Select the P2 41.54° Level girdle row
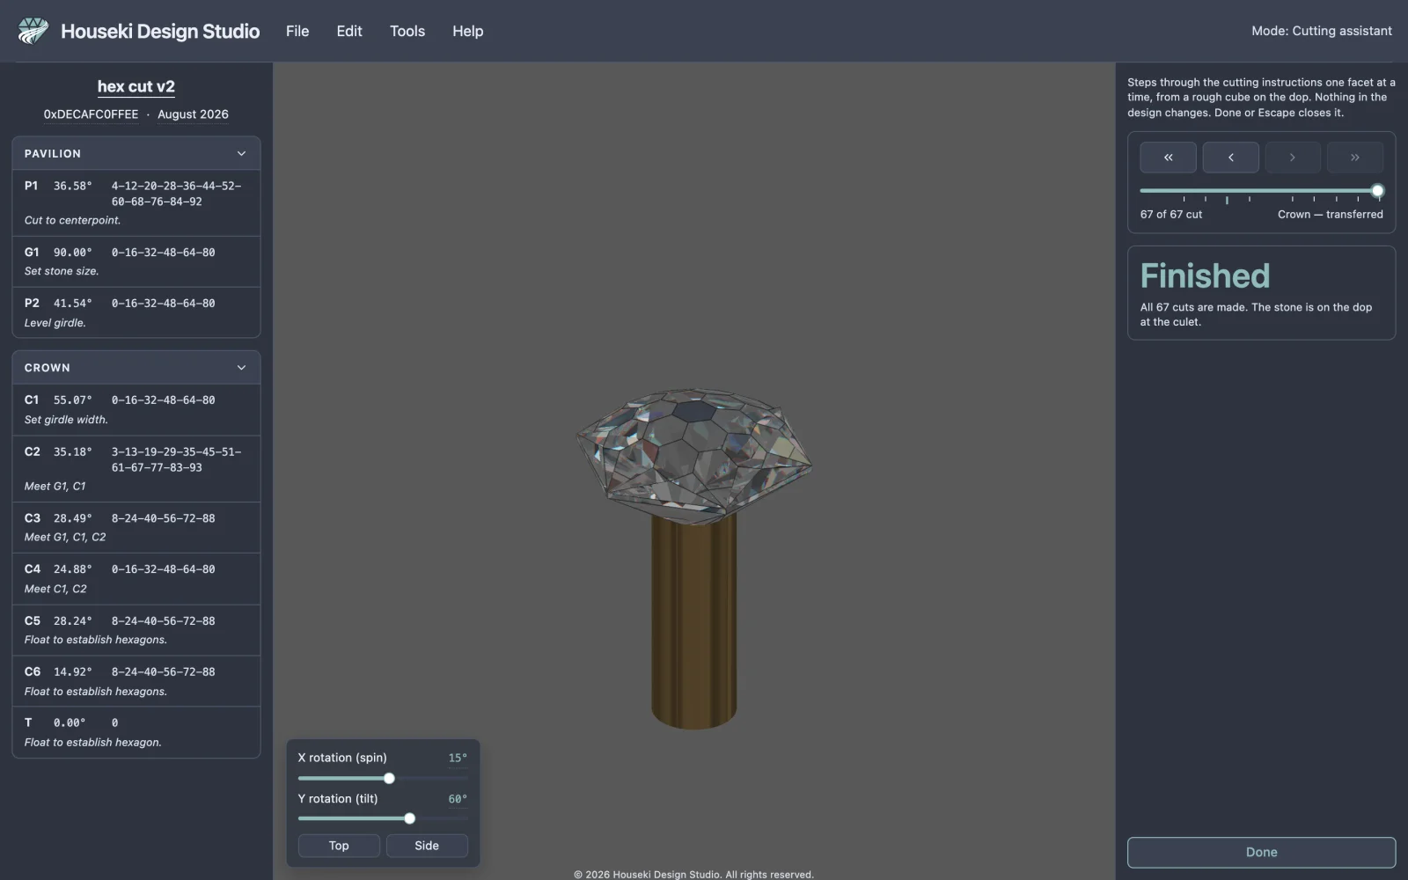Viewport: 1408px width, 880px height. [x=136, y=312]
